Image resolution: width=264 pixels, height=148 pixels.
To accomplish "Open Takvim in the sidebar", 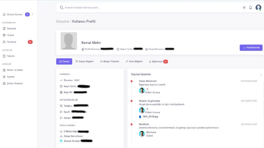I will [11, 56].
